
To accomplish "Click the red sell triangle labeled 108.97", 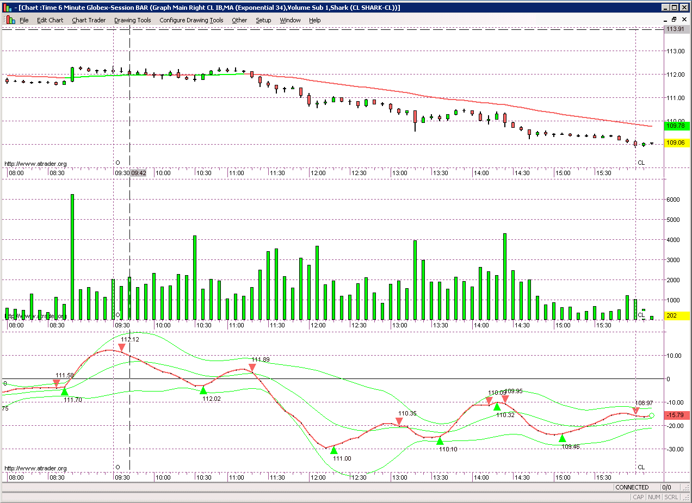I will tap(636, 411).
